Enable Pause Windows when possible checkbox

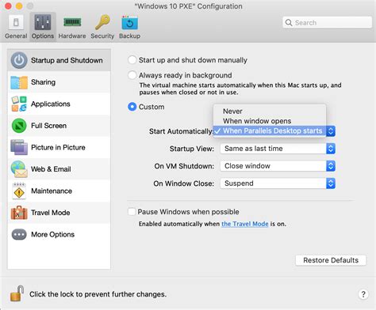[x=132, y=212]
